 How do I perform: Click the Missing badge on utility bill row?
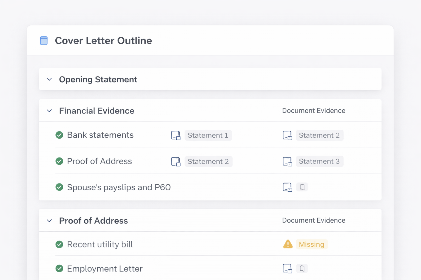[311, 244]
